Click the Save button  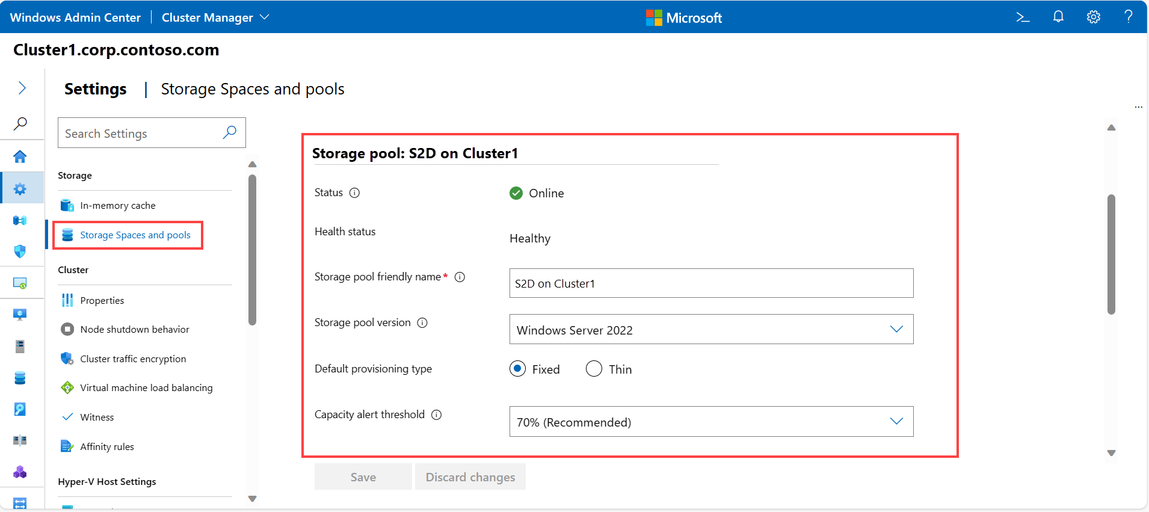363,477
